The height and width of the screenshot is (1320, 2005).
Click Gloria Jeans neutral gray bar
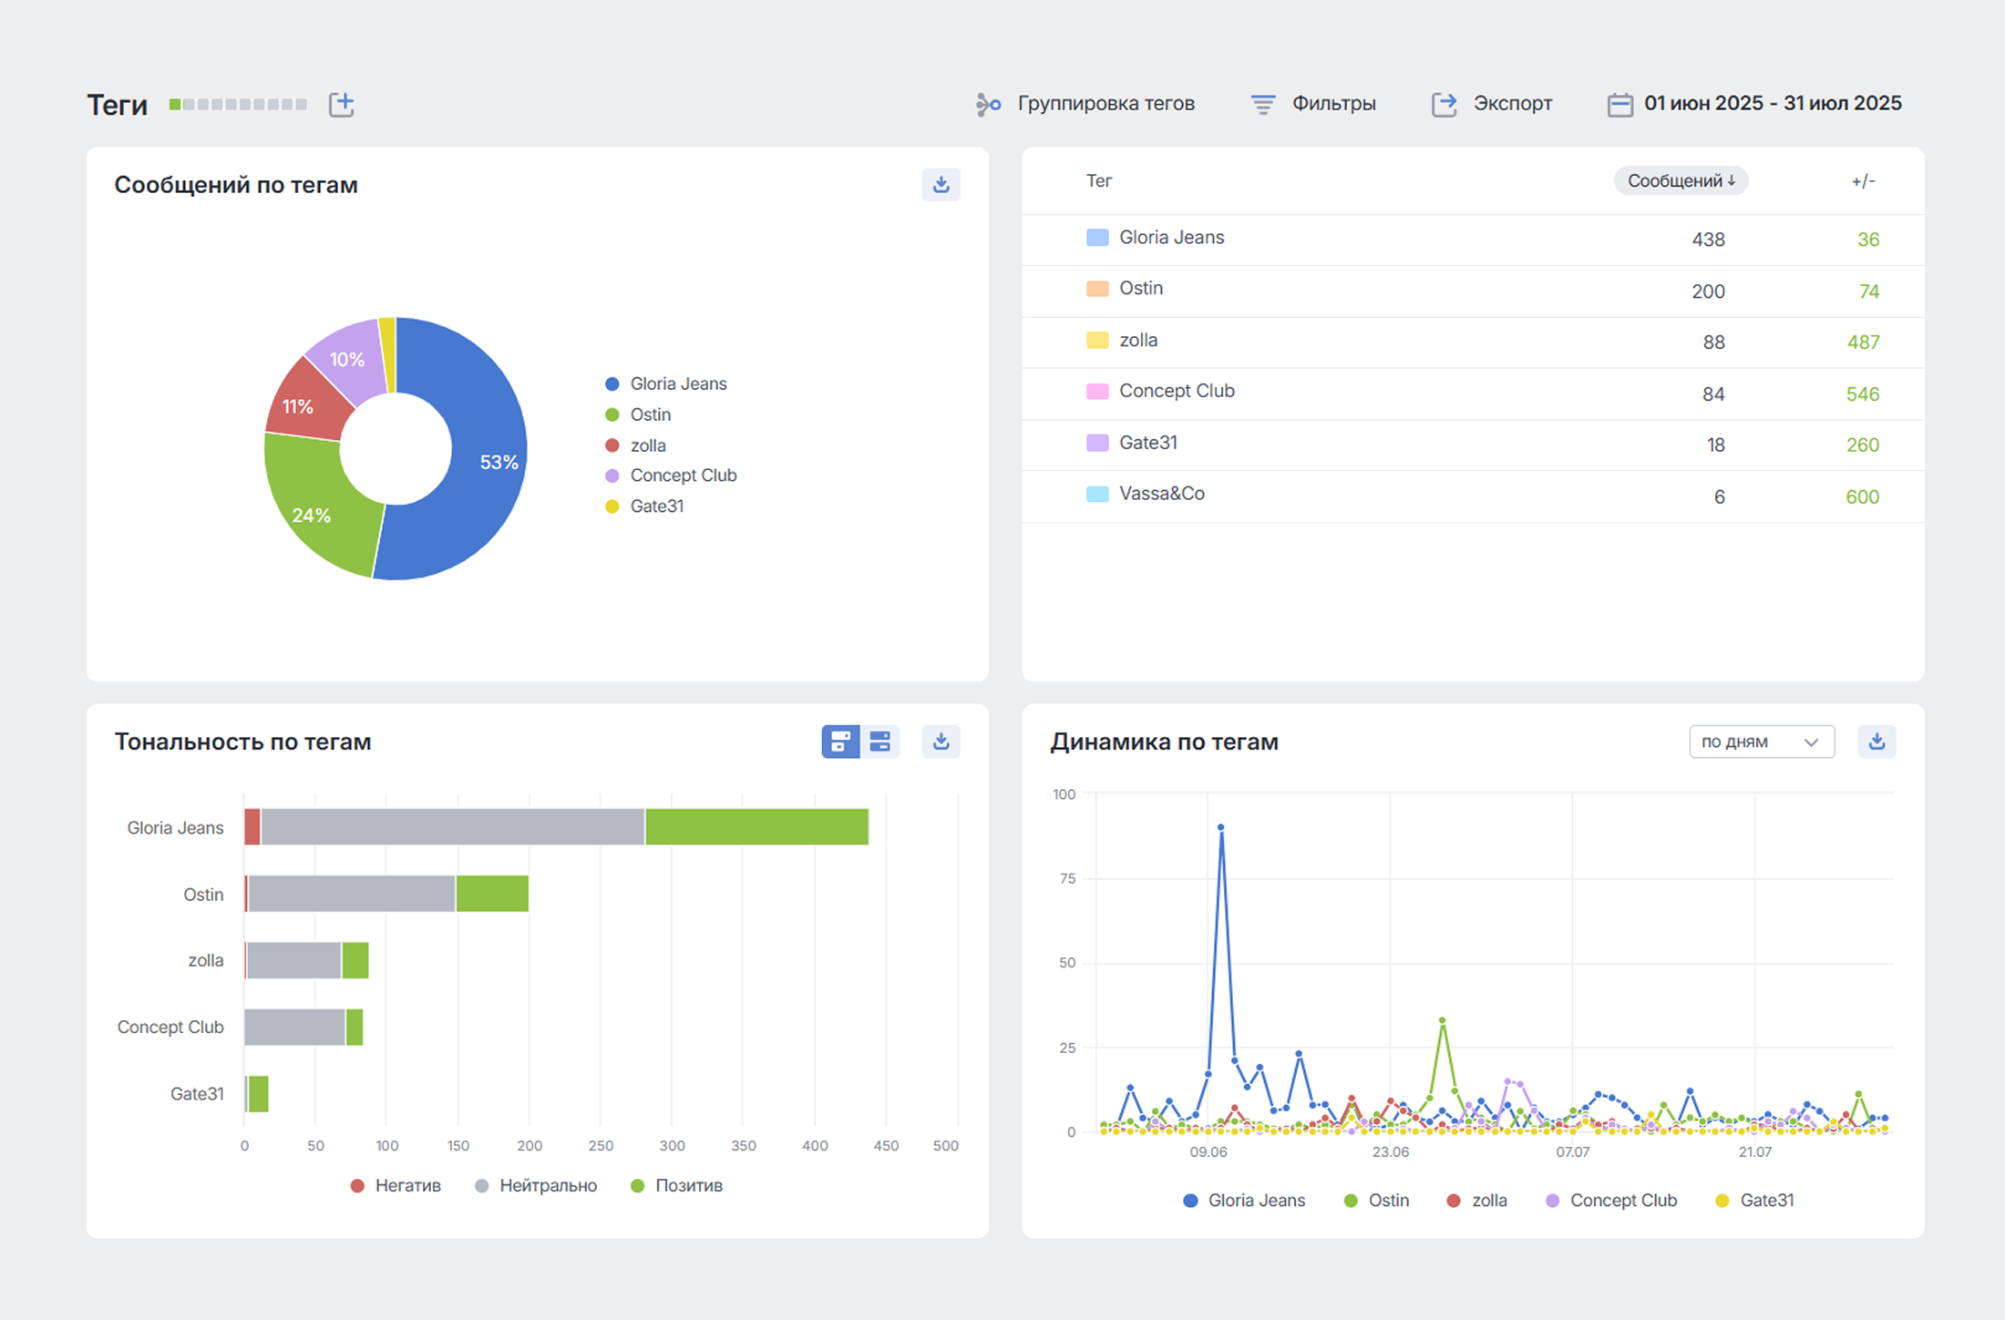coord(453,827)
